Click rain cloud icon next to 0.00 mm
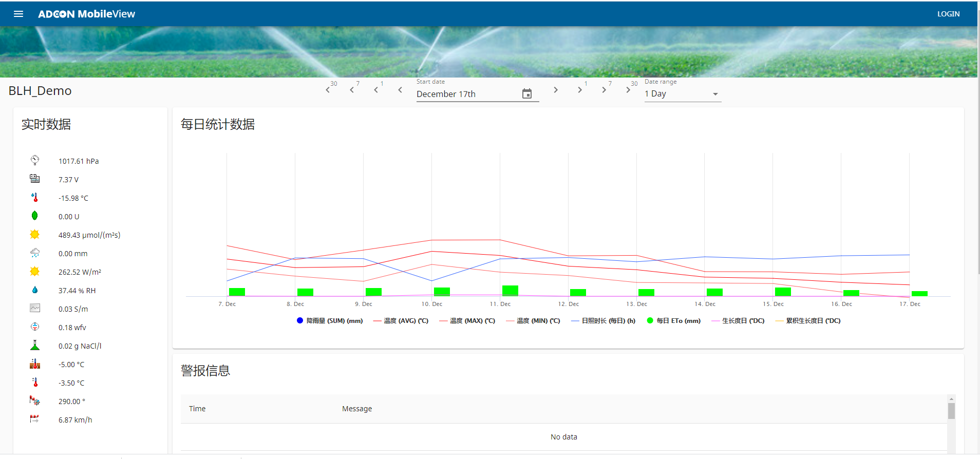 pyautogui.click(x=35, y=253)
